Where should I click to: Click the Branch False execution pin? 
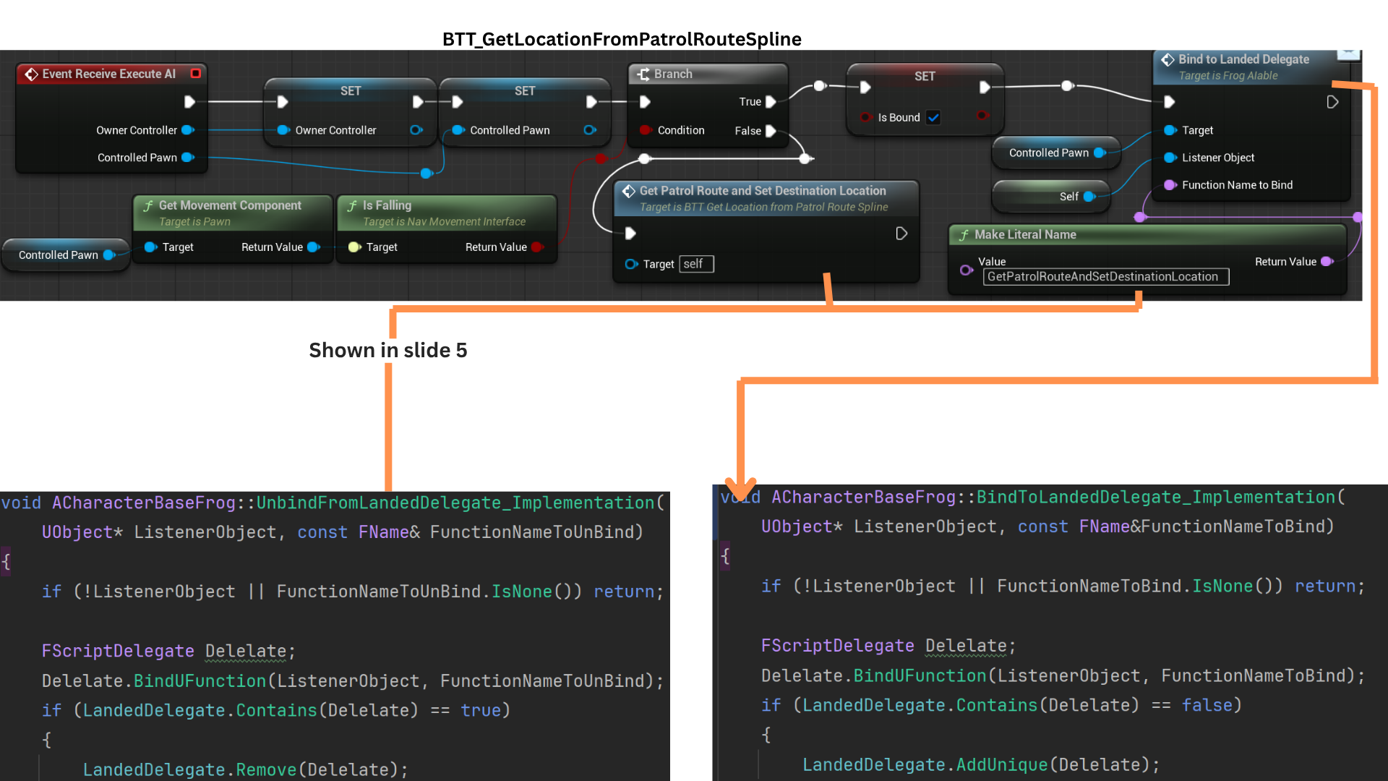tap(771, 131)
